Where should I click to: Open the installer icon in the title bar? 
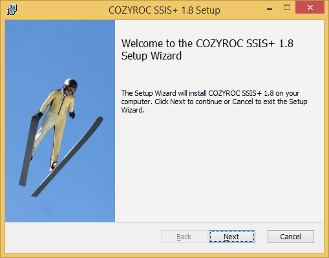12,10
